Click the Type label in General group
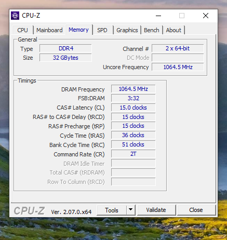This screenshot has height=240, width=227. [26, 49]
